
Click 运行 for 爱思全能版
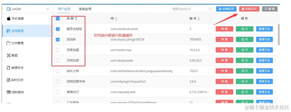244,29
